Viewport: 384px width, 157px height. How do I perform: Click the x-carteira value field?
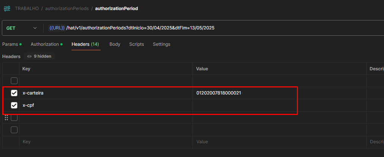coord(219,93)
